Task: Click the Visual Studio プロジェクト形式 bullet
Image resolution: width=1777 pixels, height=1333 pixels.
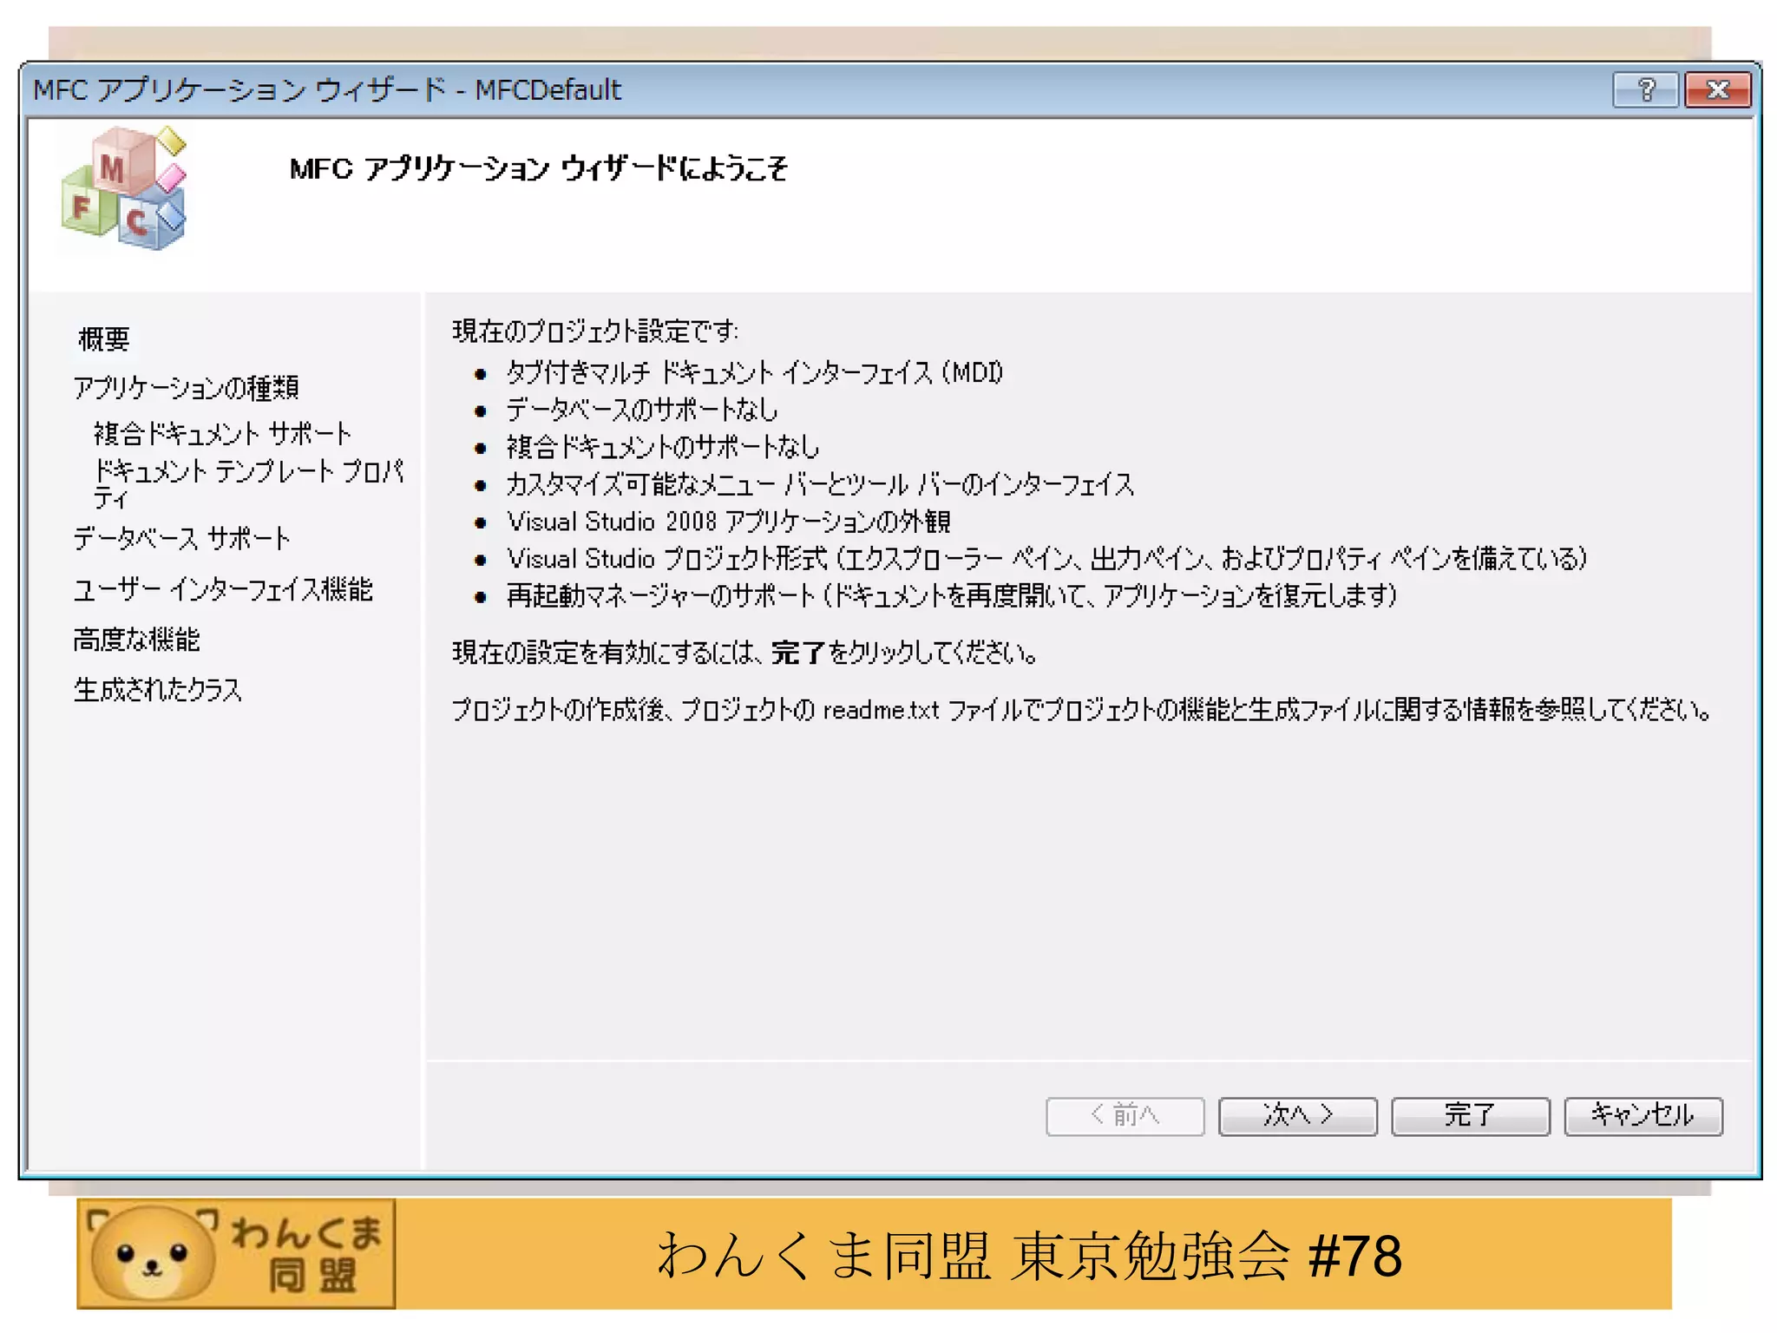Action: click(1046, 559)
